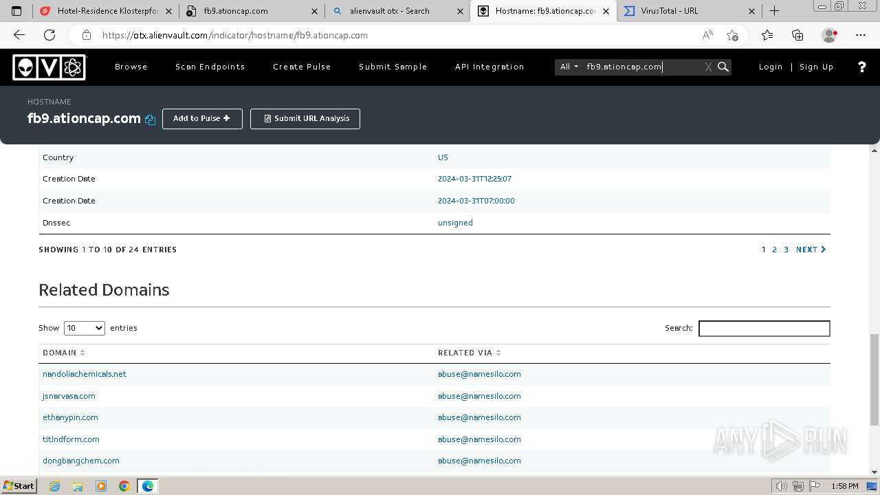Click the US country value
The image size is (880, 495).
tap(443, 157)
